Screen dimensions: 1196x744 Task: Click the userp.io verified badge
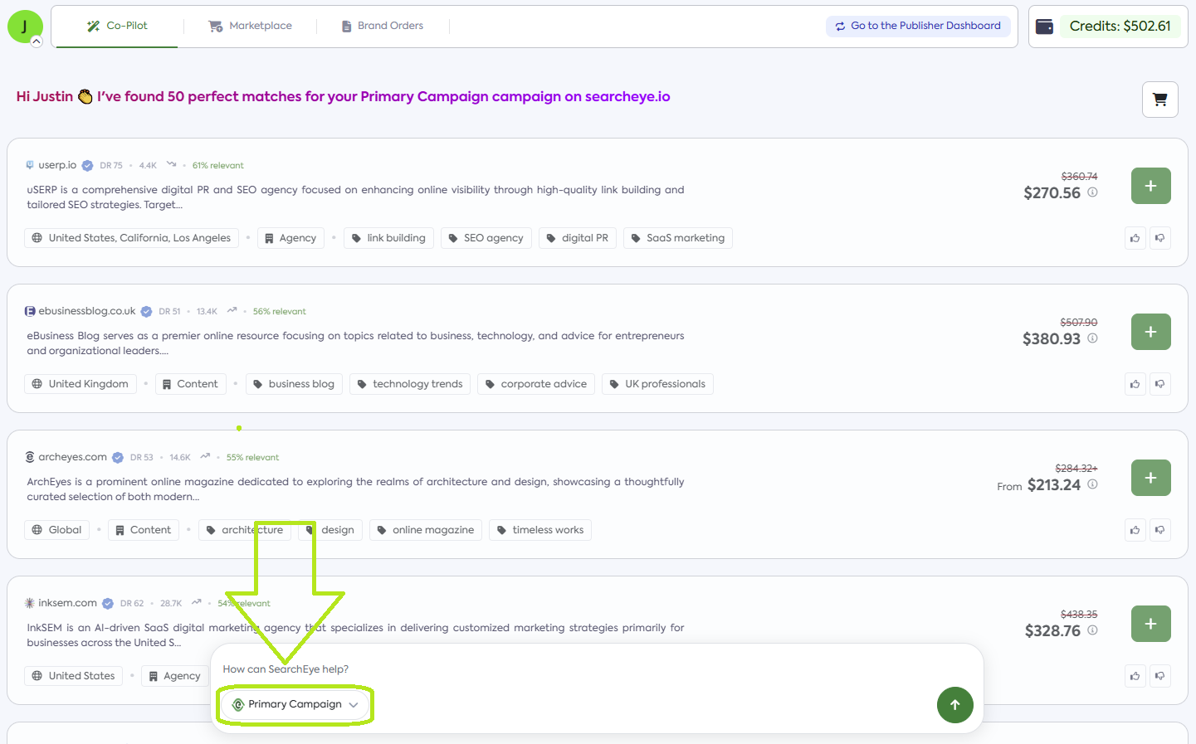click(x=88, y=166)
